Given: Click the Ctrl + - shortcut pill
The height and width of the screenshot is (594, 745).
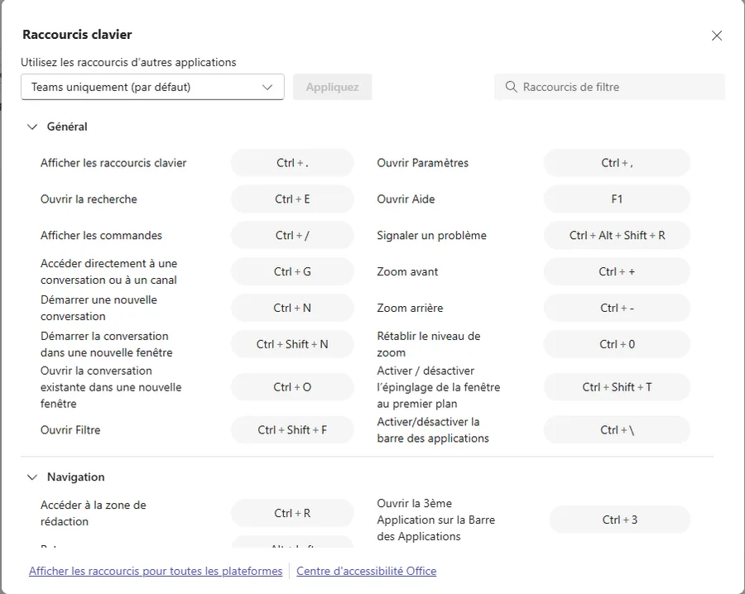Looking at the screenshot, I should click(x=617, y=308).
